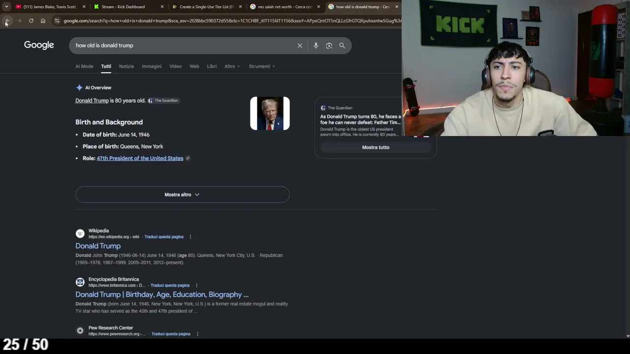Click the Mostra tutto button
630x354 pixels.
pyautogui.click(x=376, y=147)
